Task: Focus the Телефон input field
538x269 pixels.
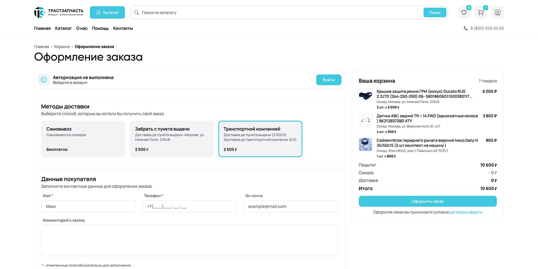Action: tap(189, 206)
